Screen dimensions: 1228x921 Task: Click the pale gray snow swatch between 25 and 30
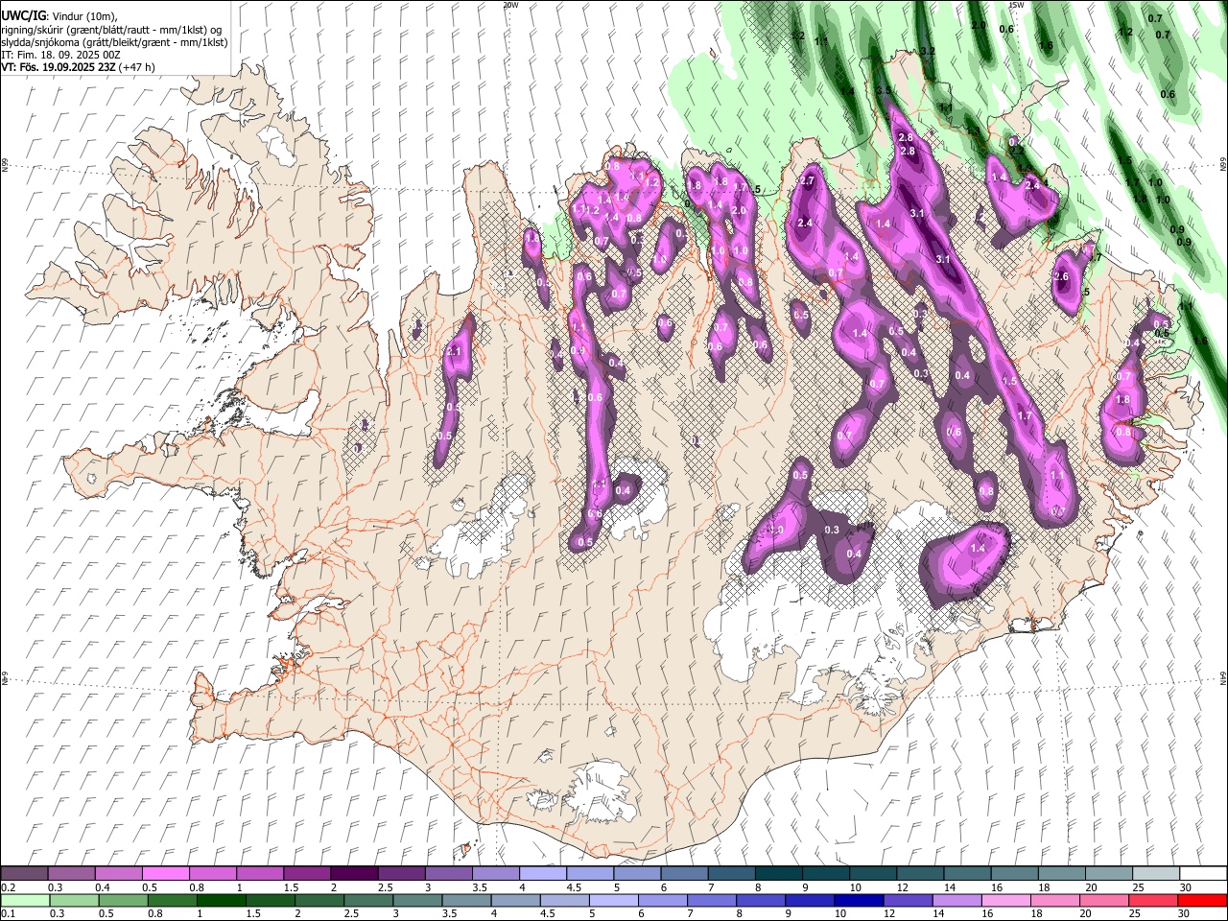click(x=1155, y=873)
